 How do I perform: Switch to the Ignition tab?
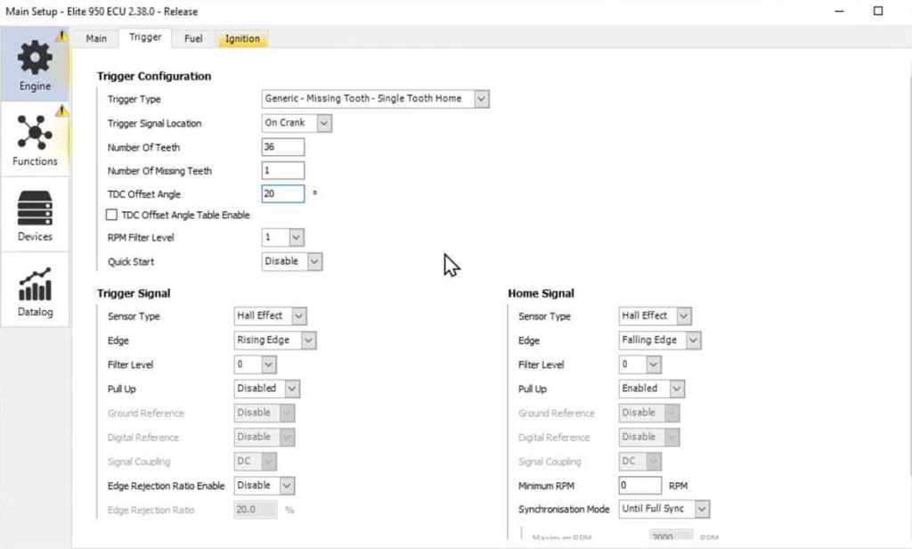click(x=242, y=38)
